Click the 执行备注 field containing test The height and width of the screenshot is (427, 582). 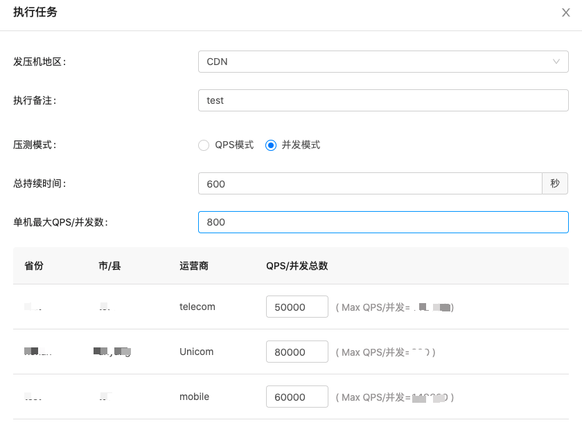click(x=382, y=100)
